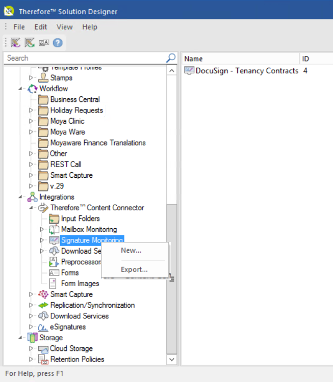
Task: Click the Mailbox Monitoring icon
Action: point(54,230)
